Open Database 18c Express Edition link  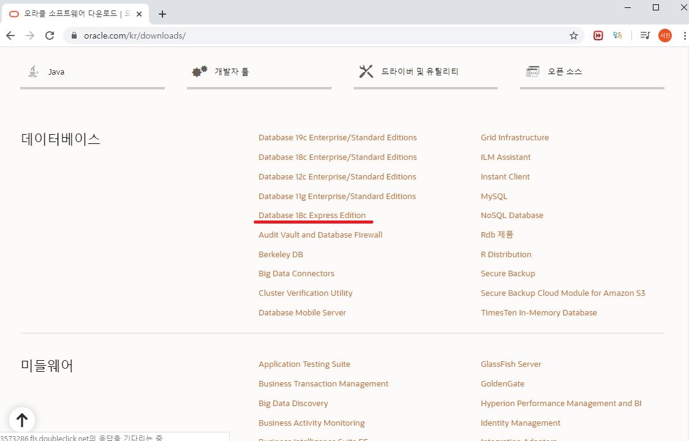(x=312, y=215)
